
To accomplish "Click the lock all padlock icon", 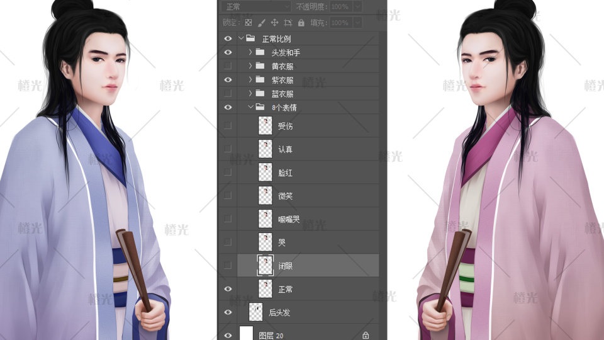I will tap(301, 23).
